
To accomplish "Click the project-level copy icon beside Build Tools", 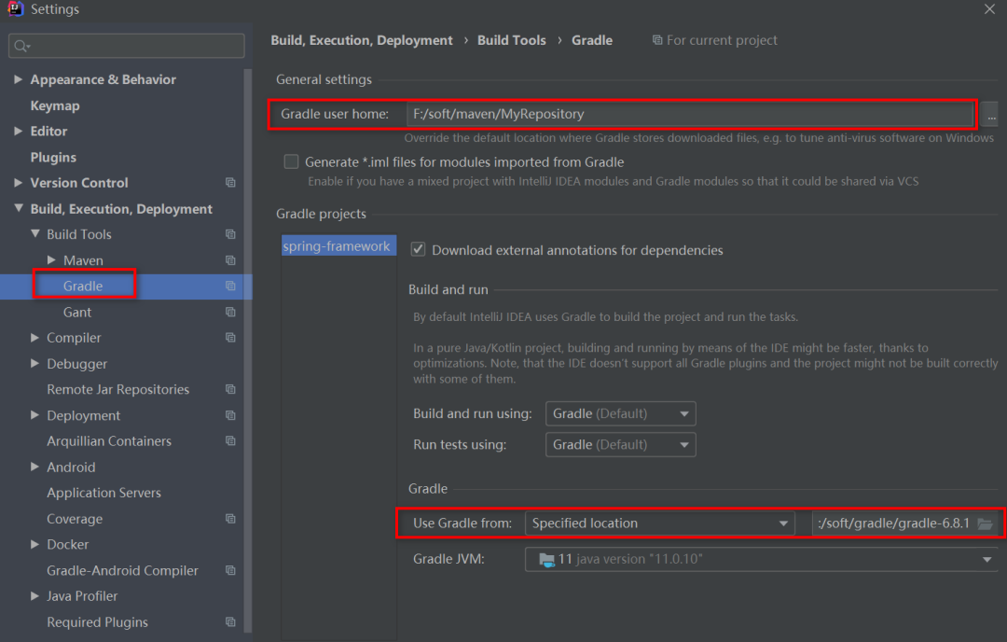I will pos(230,234).
